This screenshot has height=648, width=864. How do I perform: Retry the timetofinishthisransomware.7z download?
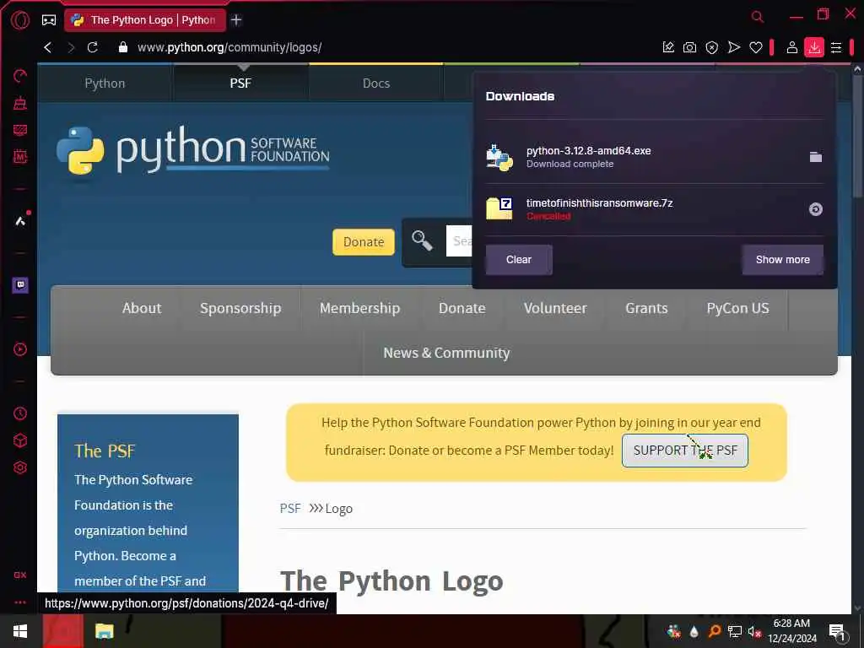coord(816,209)
